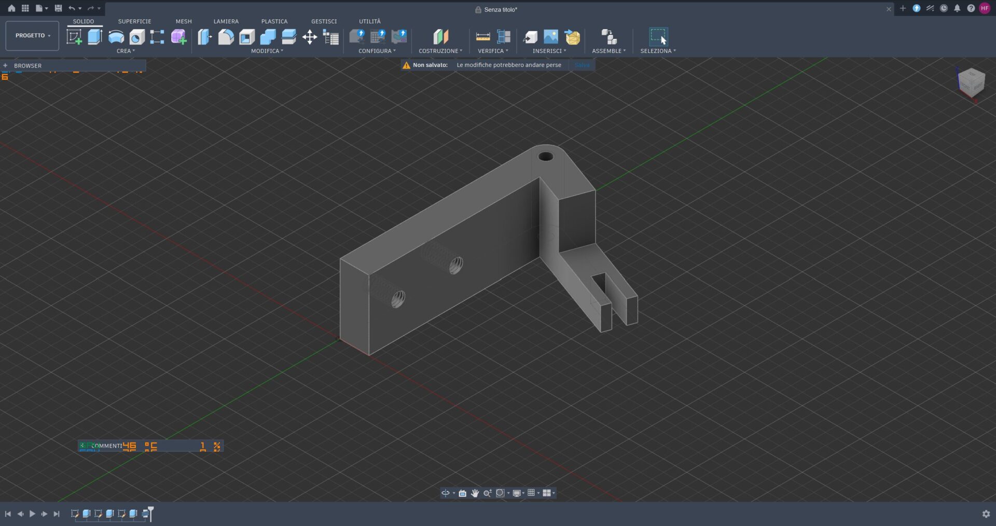
Task: Select the Shell tool
Action: click(x=247, y=37)
